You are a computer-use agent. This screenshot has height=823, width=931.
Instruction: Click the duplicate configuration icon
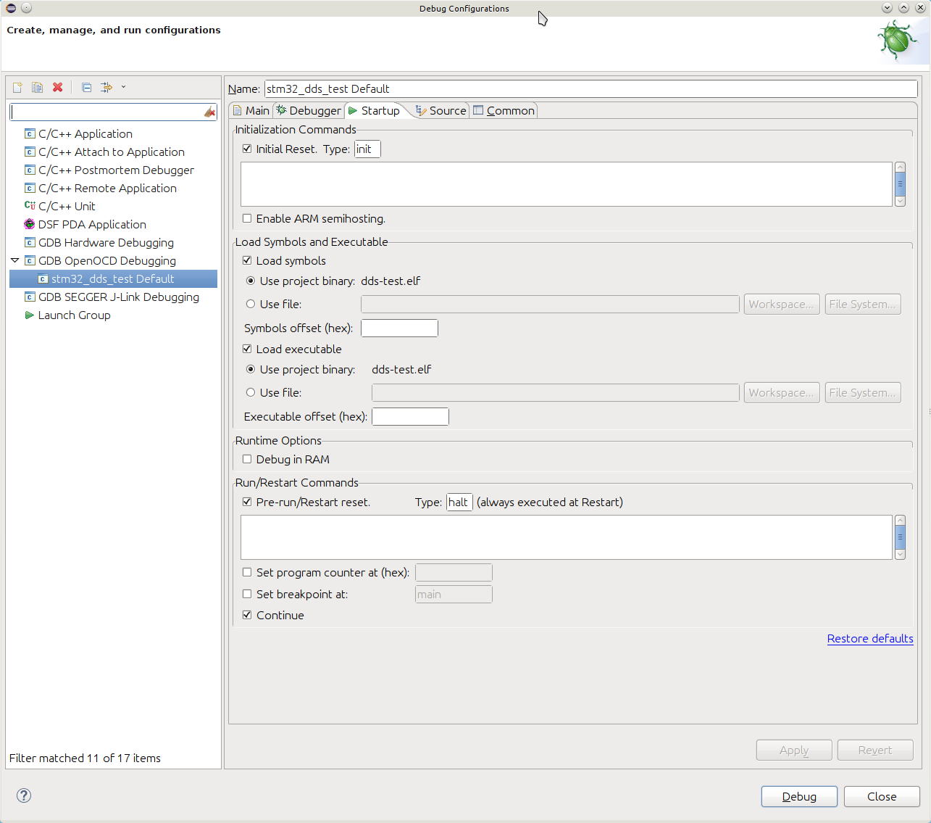[x=37, y=87]
